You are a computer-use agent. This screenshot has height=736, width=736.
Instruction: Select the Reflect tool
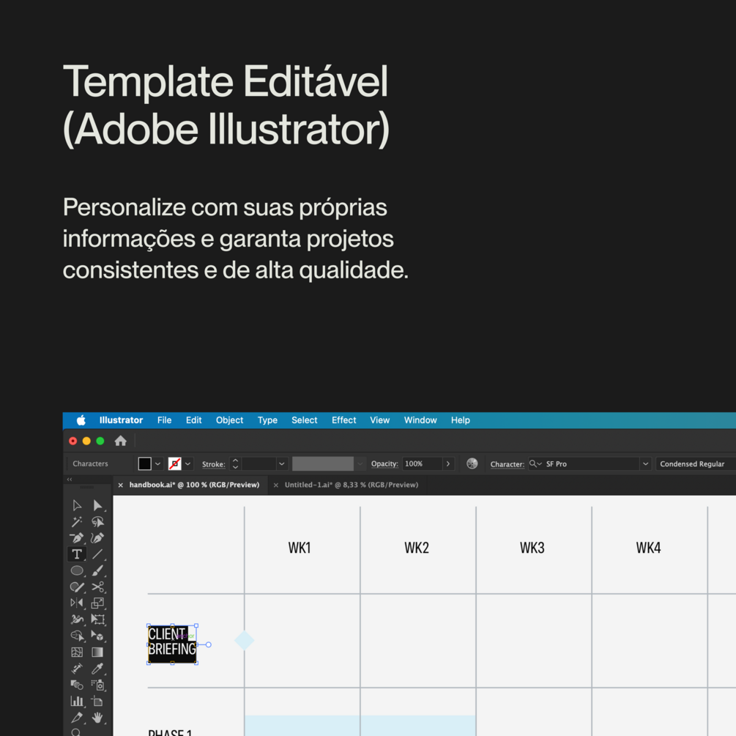[77, 603]
